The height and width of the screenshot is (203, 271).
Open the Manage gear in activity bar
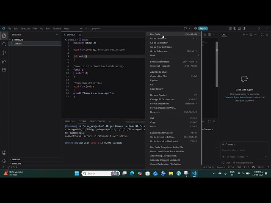[x=4, y=161]
